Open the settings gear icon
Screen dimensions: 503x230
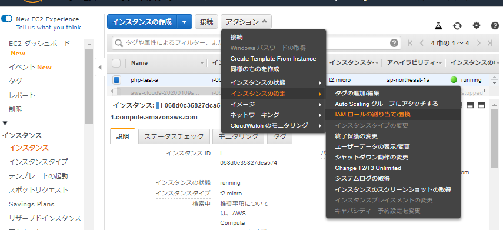(477, 26)
